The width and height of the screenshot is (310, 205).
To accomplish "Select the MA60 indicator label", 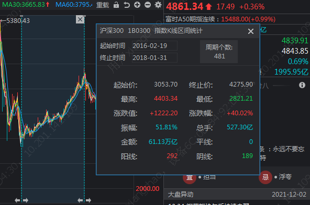I will coord(74,5).
